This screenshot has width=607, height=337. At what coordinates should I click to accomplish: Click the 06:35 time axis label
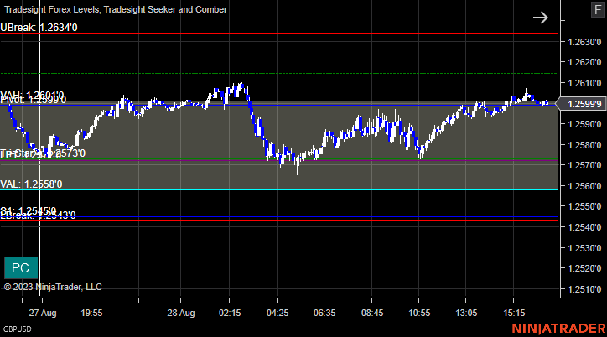(324, 313)
